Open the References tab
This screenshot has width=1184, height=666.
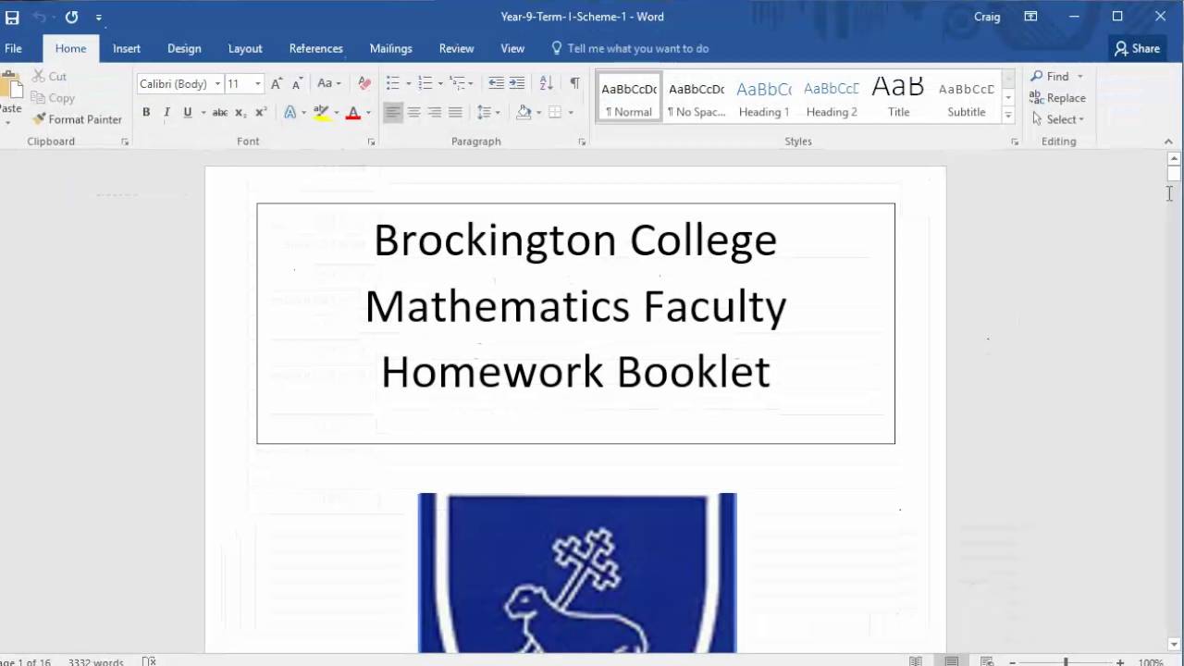pos(315,48)
